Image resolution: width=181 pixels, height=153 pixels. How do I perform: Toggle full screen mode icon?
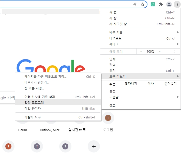pyautogui.click(x=173, y=52)
